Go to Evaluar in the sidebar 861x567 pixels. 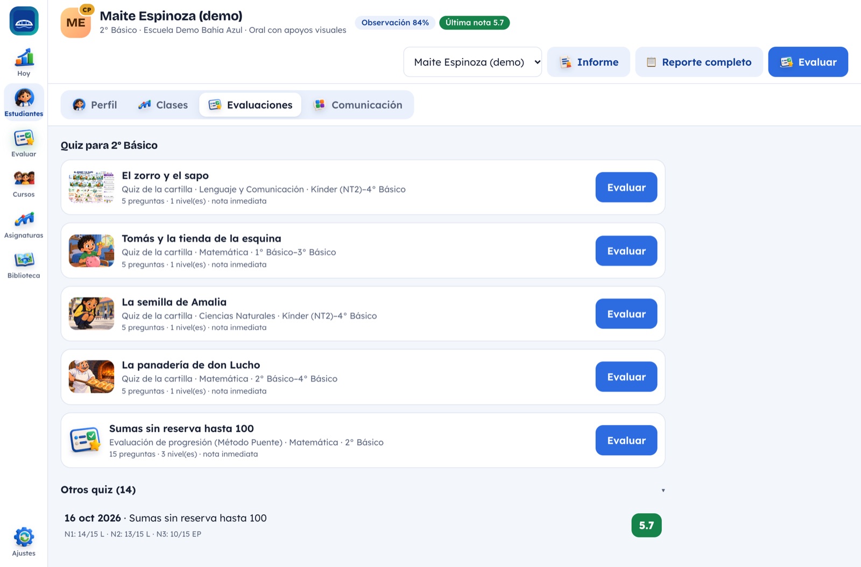[24, 143]
